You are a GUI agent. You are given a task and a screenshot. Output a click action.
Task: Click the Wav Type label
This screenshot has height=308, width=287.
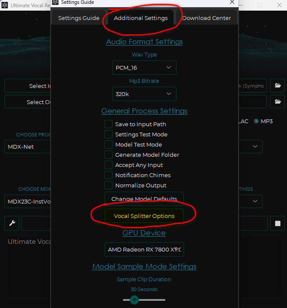144,55
